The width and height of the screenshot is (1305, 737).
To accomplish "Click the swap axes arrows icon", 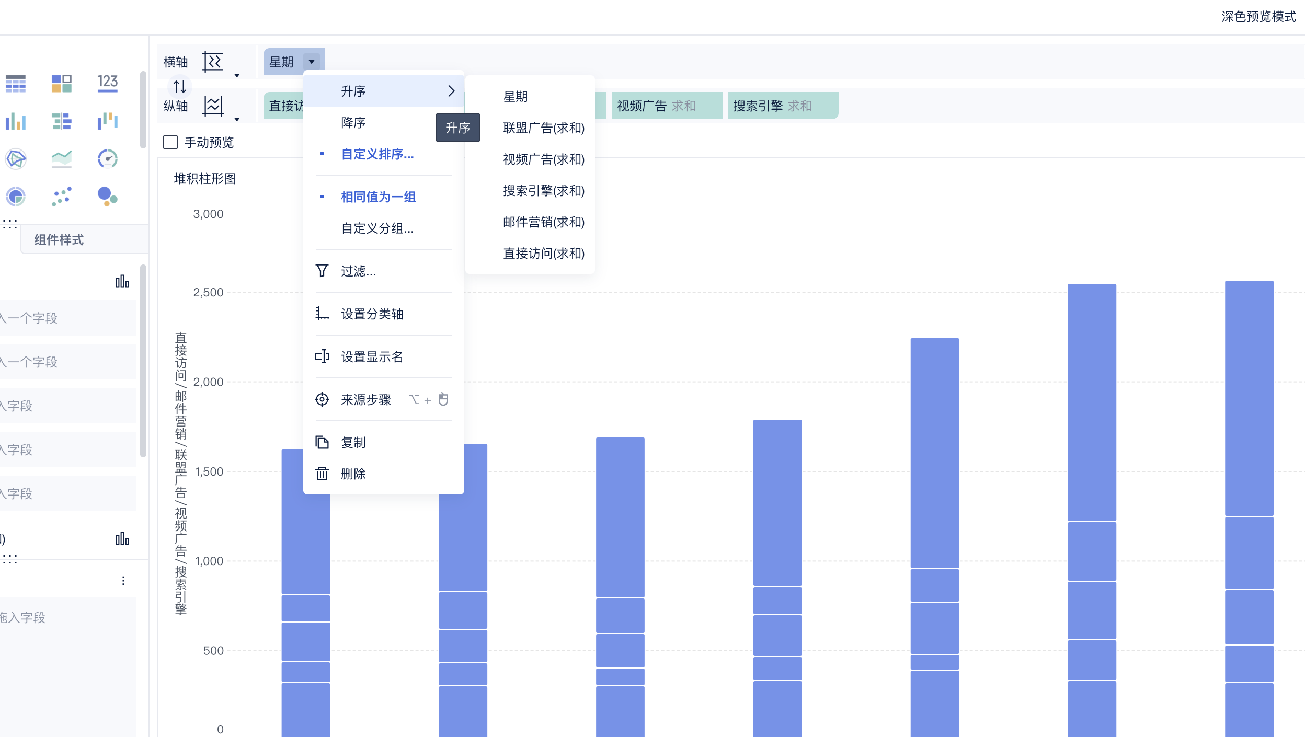I will [x=180, y=87].
